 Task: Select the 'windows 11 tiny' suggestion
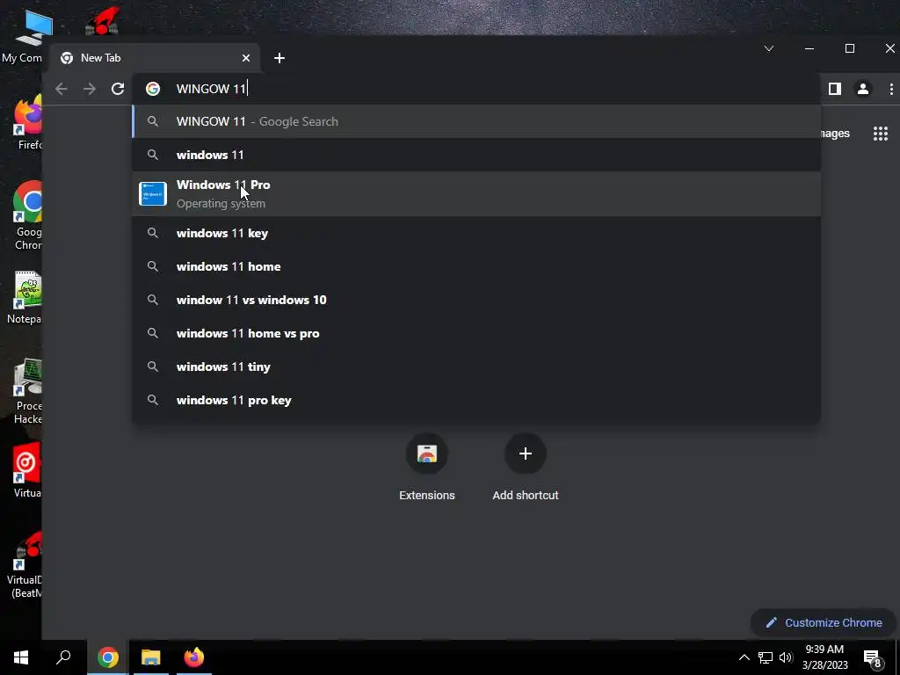[476, 367]
